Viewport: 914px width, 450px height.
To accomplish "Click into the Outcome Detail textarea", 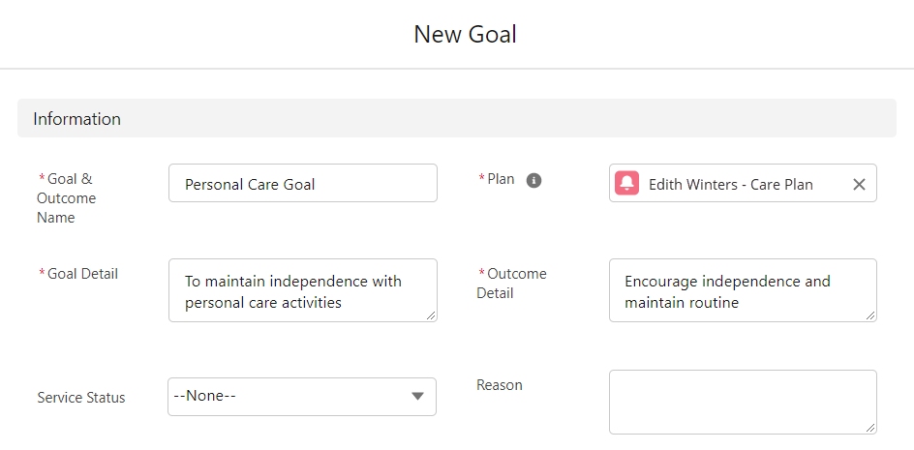I will pos(743,290).
